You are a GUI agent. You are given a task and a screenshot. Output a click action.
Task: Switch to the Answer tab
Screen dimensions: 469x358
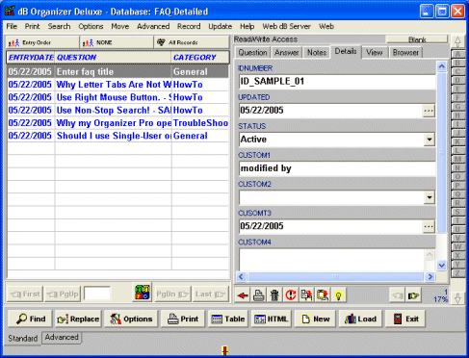pyautogui.click(x=286, y=53)
